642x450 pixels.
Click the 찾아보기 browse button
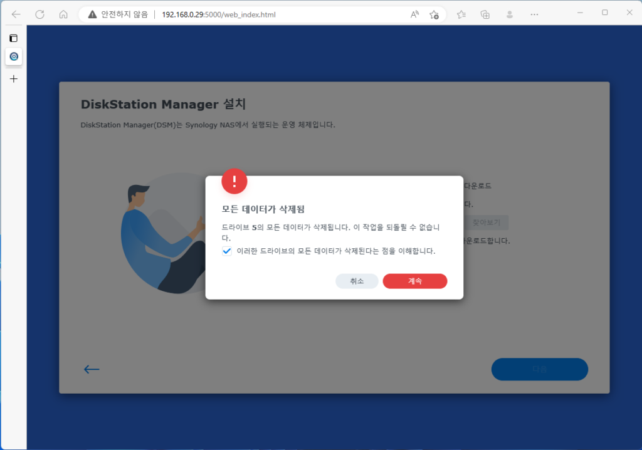coord(487,222)
